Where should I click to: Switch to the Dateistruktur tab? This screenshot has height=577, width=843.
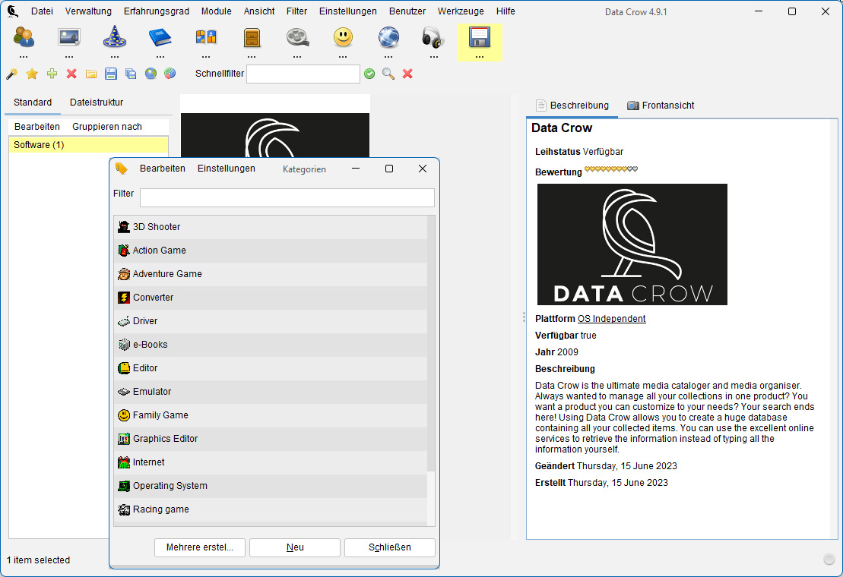(x=97, y=102)
